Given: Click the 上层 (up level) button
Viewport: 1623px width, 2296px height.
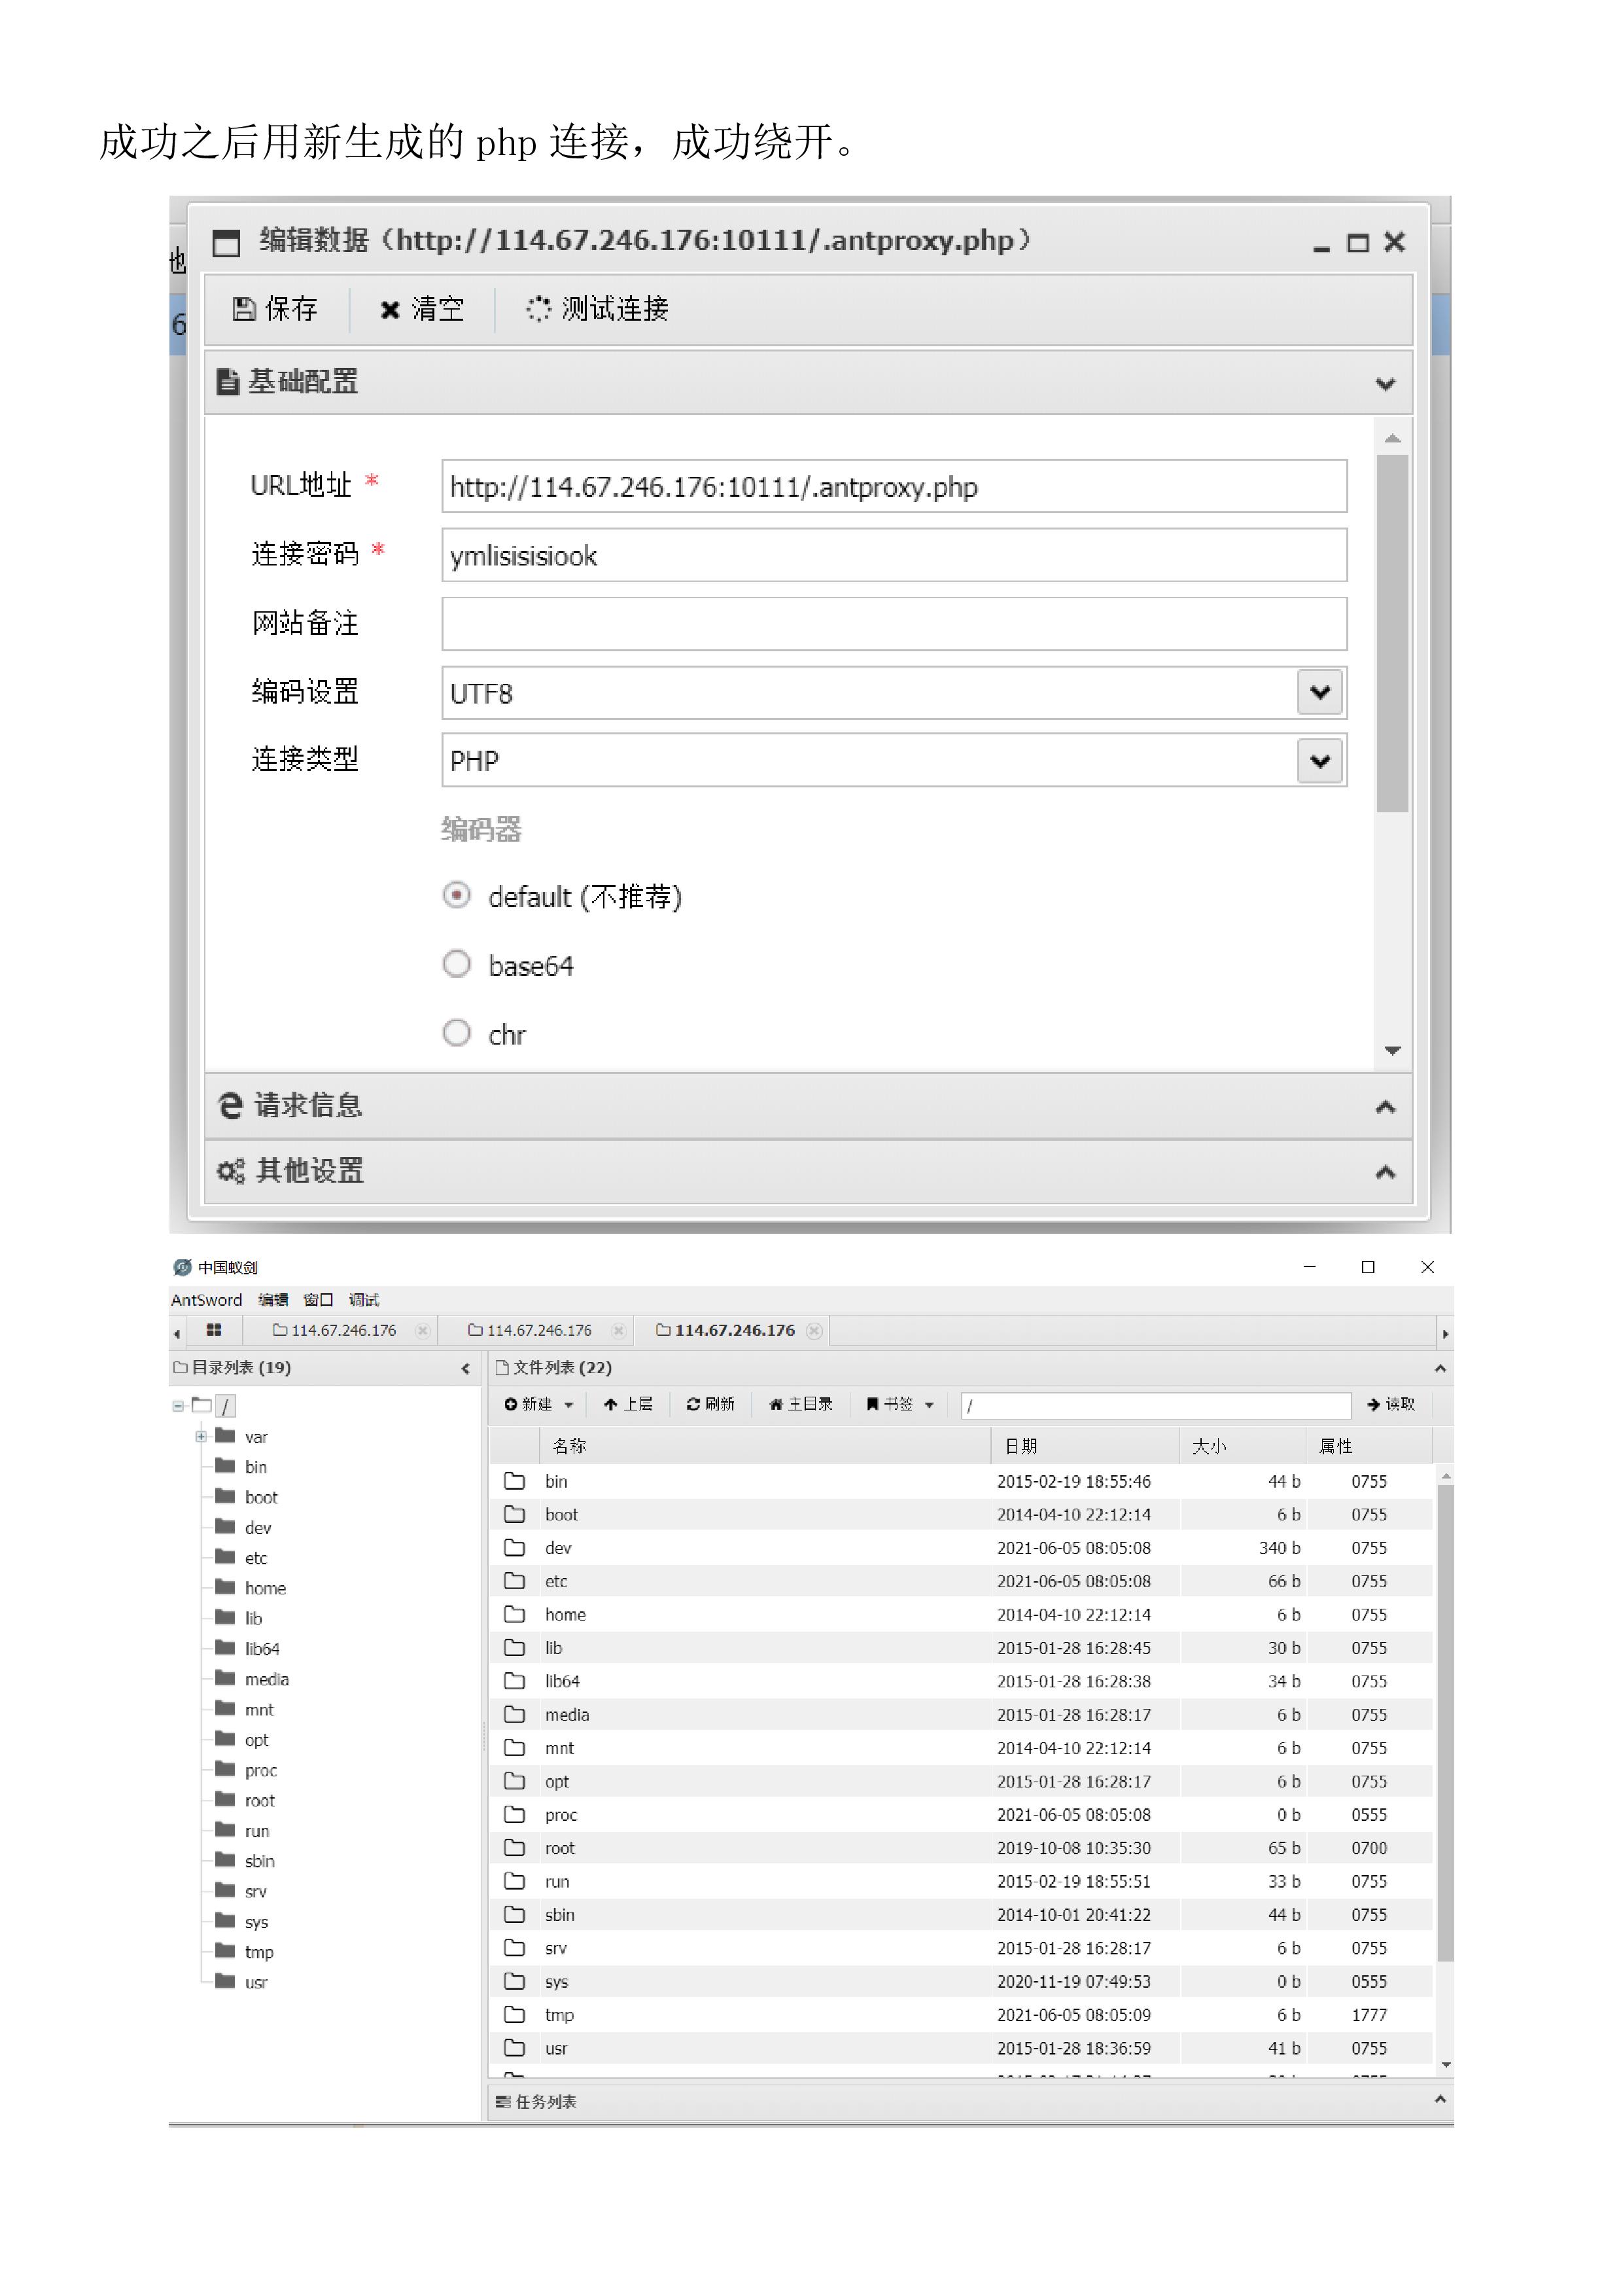Looking at the screenshot, I should click(627, 1404).
